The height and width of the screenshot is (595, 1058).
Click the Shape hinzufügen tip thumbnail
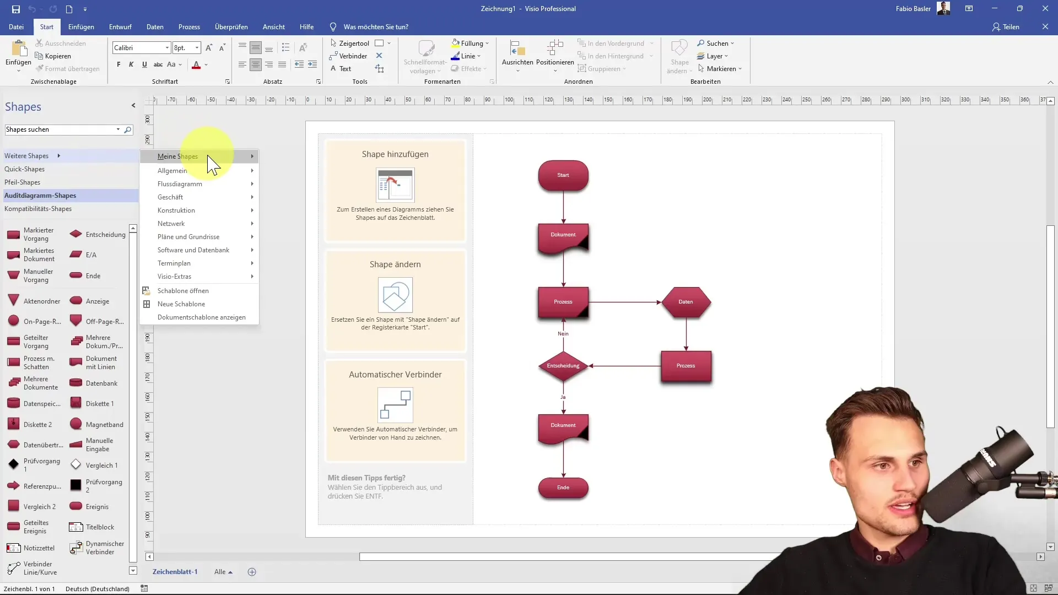[395, 185]
